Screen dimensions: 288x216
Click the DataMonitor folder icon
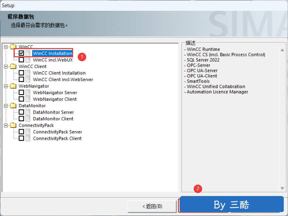point(13,105)
